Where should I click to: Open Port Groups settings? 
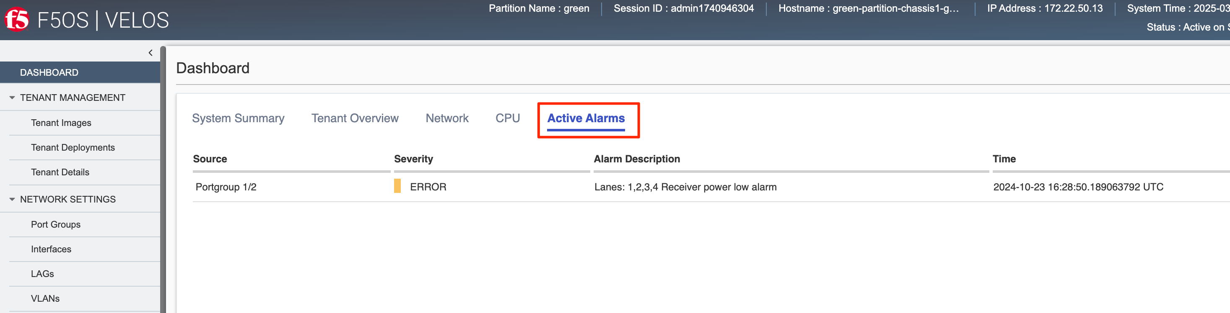click(x=55, y=225)
